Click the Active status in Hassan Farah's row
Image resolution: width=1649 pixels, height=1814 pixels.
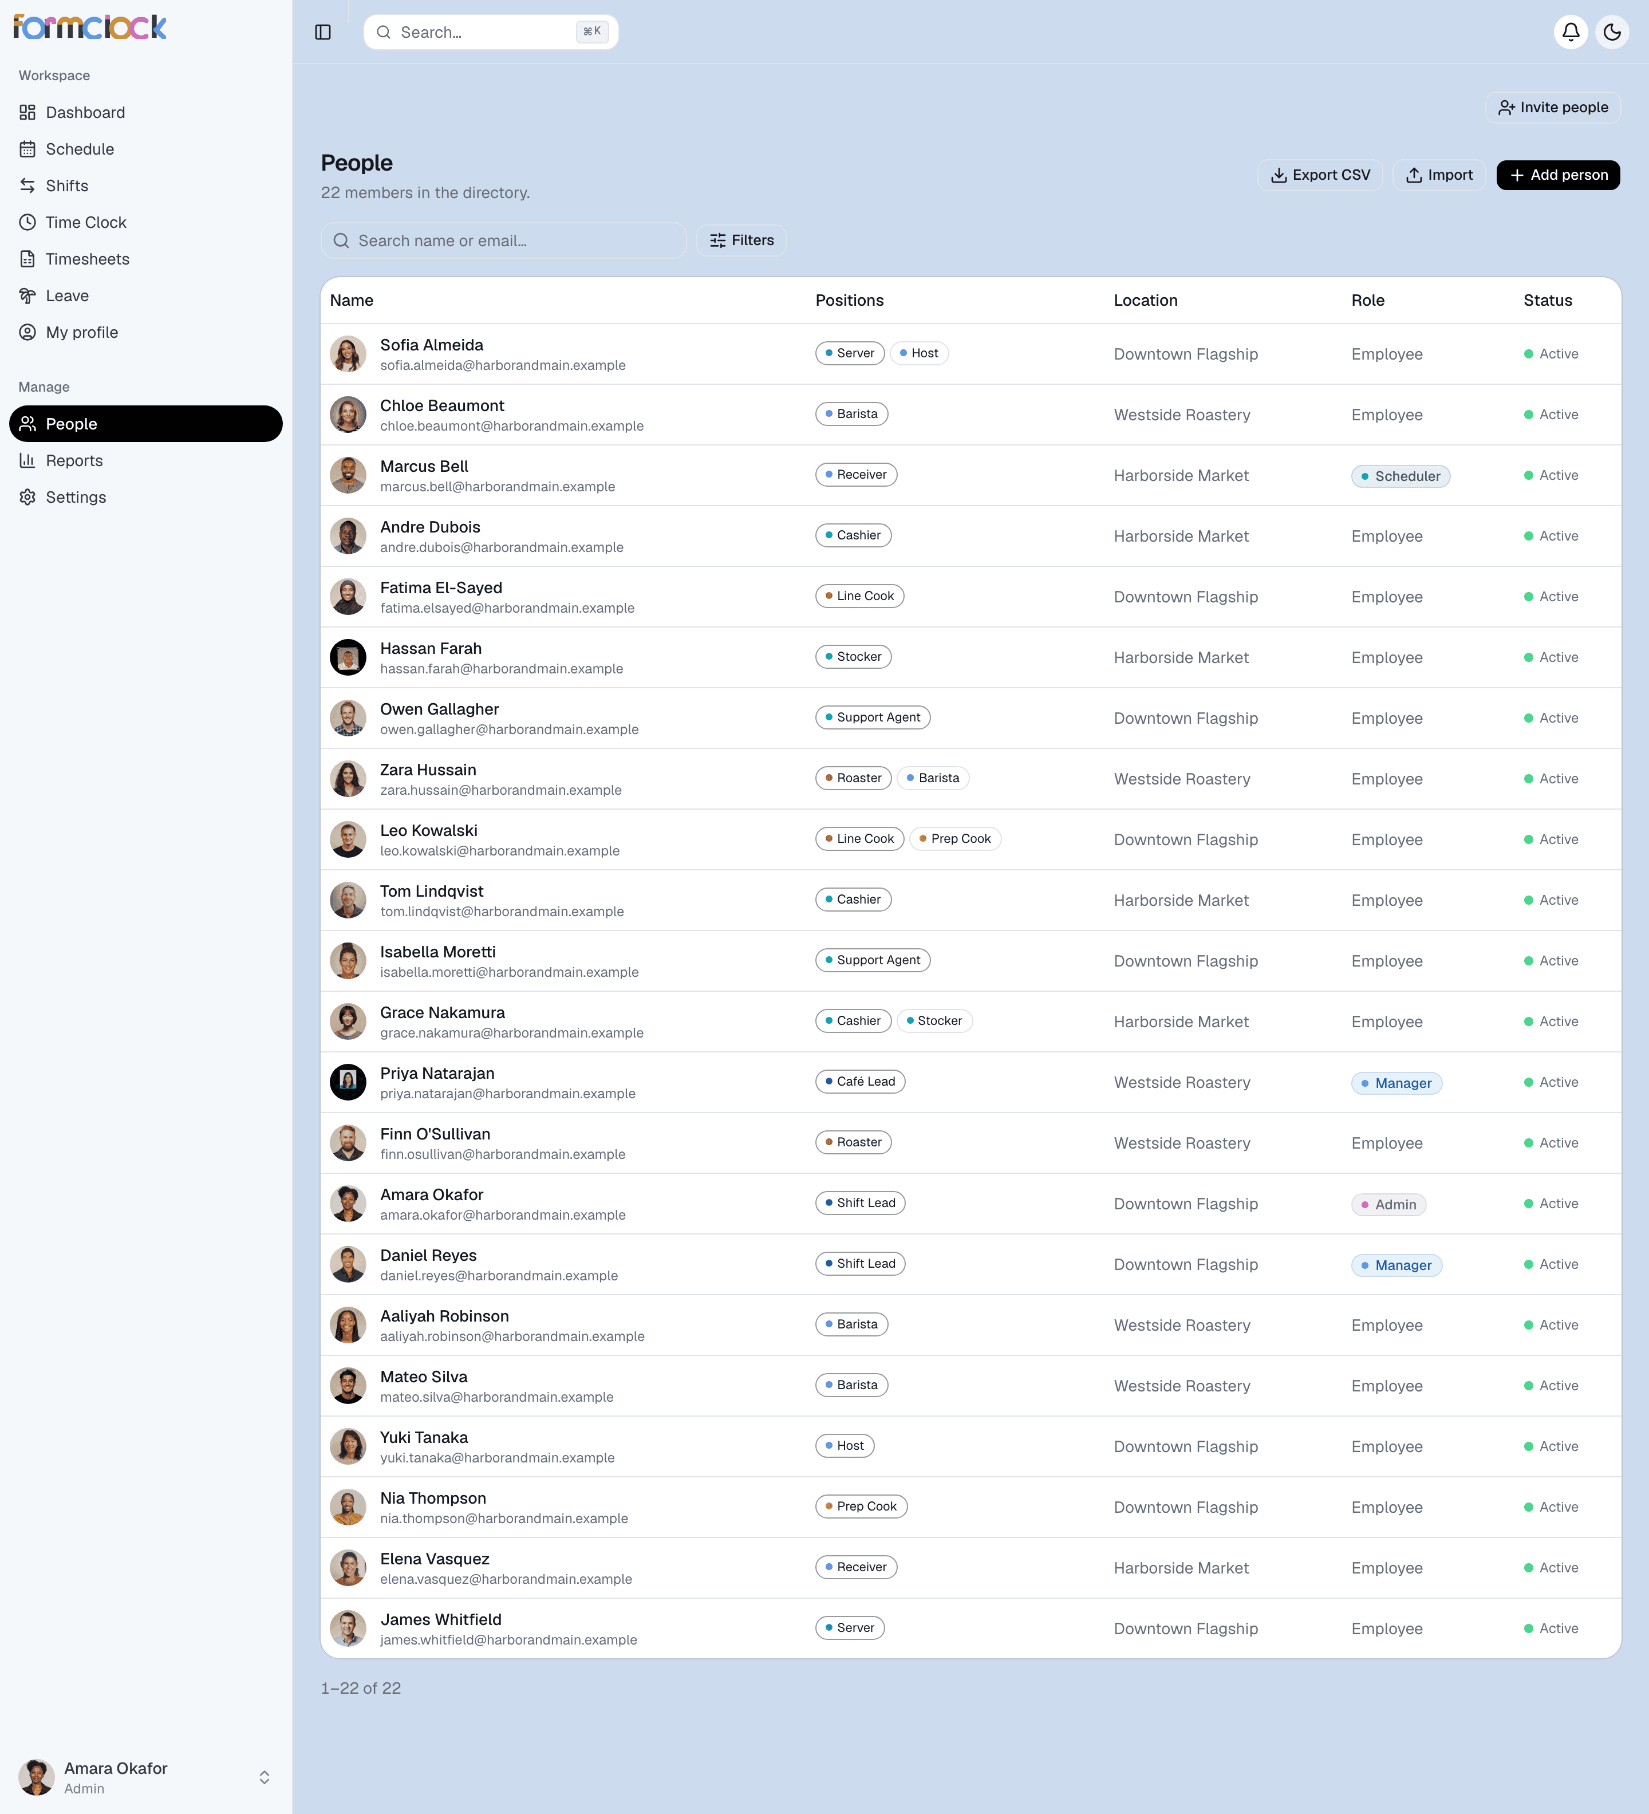(1551, 658)
